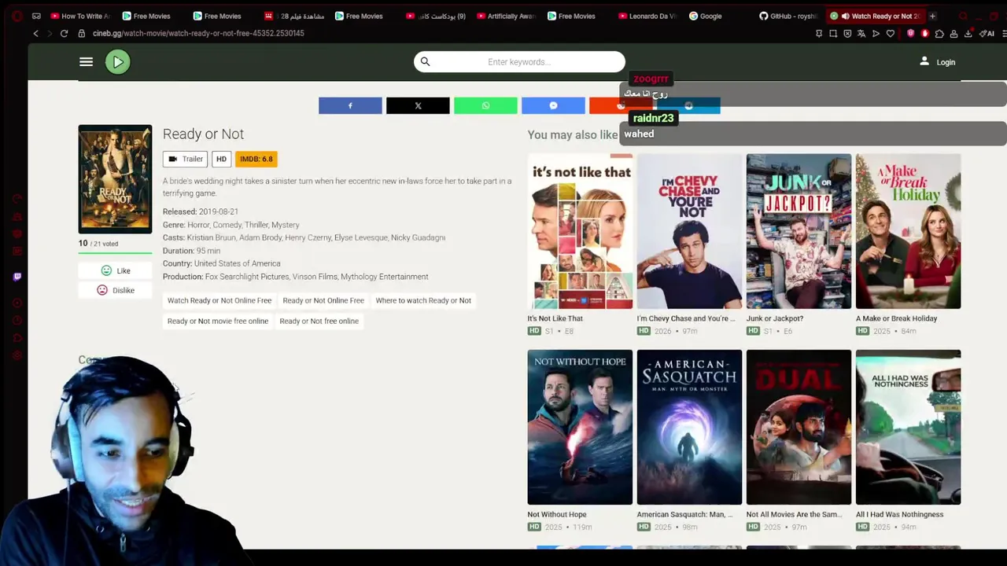Click the translate page icon
Image resolution: width=1007 pixels, height=566 pixels.
pyautogui.click(x=861, y=33)
